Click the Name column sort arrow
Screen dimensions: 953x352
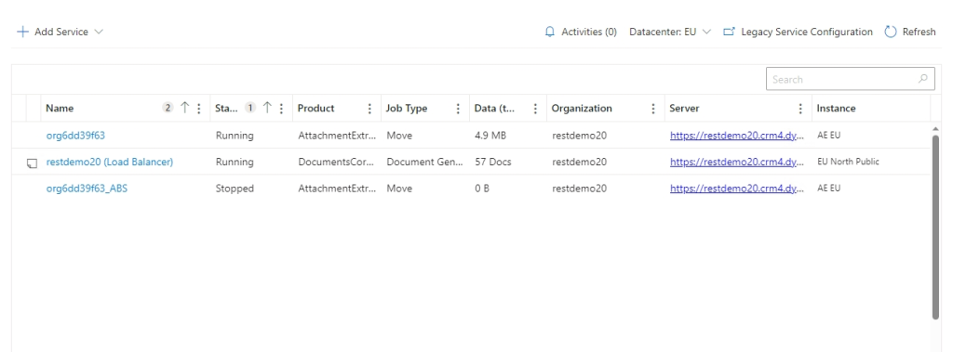(185, 108)
